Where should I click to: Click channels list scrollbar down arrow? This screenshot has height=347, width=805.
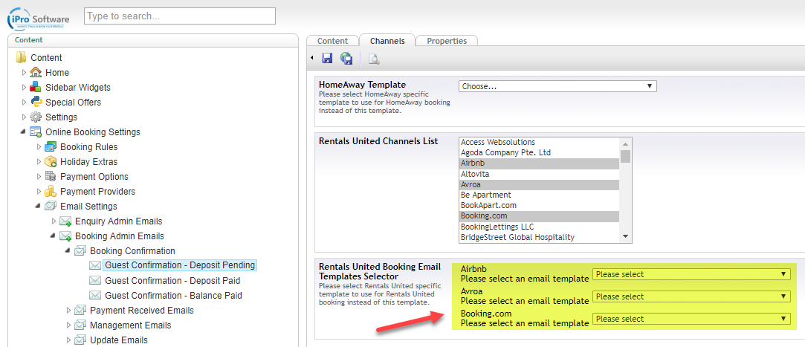click(x=626, y=236)
